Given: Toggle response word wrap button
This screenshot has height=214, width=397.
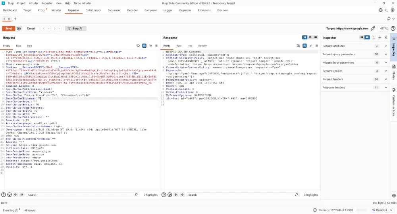Looking at the screenshot, I should [304, 46].
